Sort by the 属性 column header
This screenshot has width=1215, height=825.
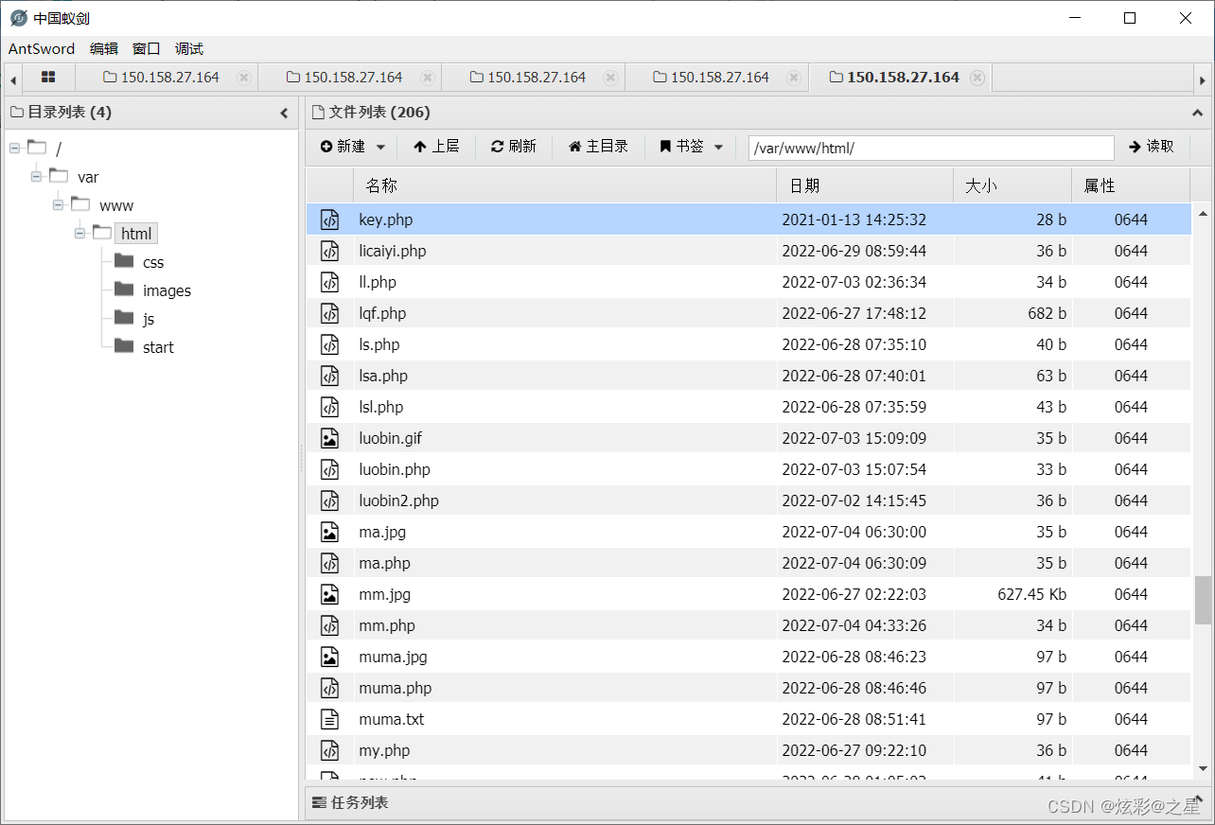tap(1130, 185)
